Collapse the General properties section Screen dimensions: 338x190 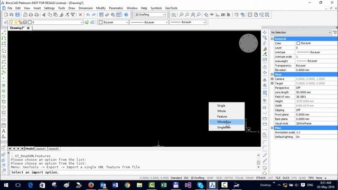coord(272,39)
